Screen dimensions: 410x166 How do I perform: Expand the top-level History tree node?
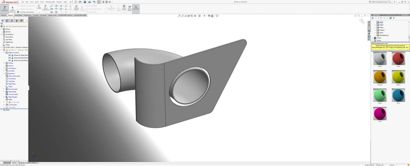pyautogui.click(x=1, y=29)
